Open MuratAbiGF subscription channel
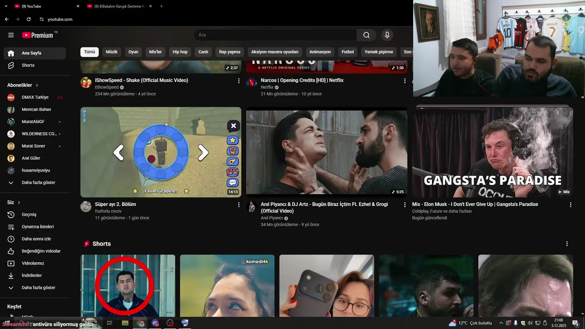585x329 pixels. click(35, 122)
